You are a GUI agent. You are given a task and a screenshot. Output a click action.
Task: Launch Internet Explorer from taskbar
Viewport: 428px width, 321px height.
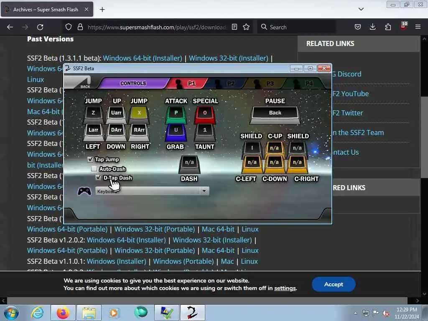click(x=37, y=313)
